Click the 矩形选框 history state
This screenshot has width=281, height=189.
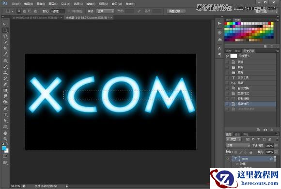[x=250, y=99]
